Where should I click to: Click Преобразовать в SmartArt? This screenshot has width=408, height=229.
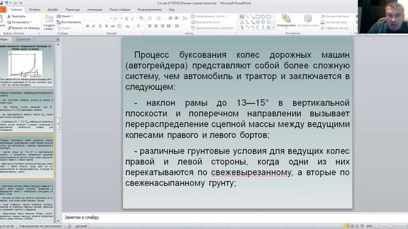(214, 28)
